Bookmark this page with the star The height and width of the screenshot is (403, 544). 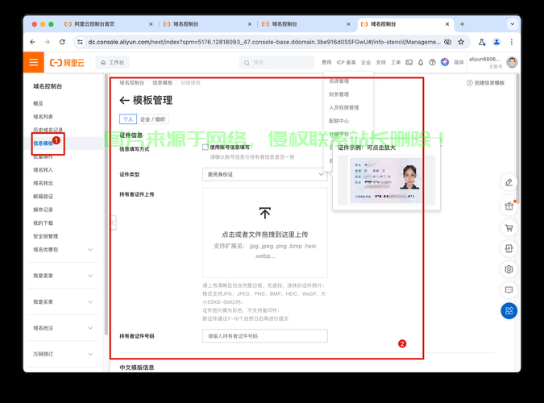(461, 42)
